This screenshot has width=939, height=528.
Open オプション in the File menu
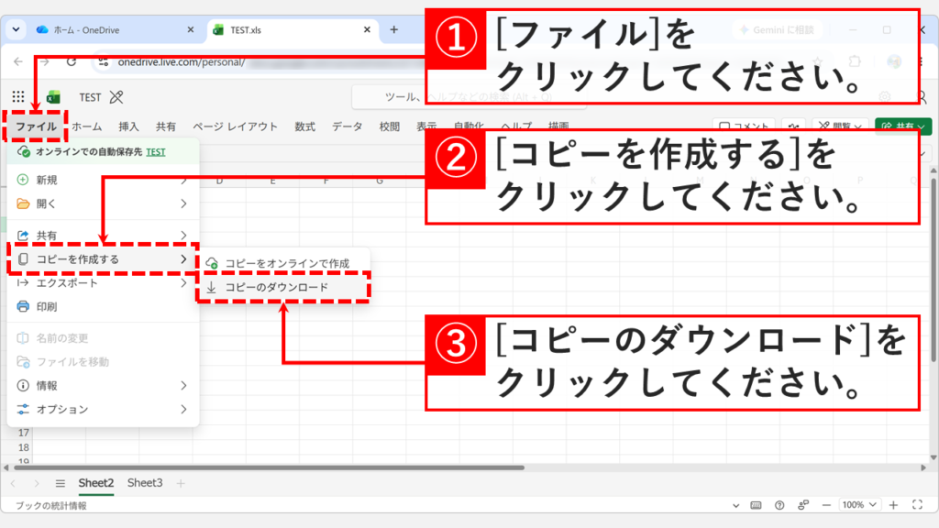click(103, 410)
